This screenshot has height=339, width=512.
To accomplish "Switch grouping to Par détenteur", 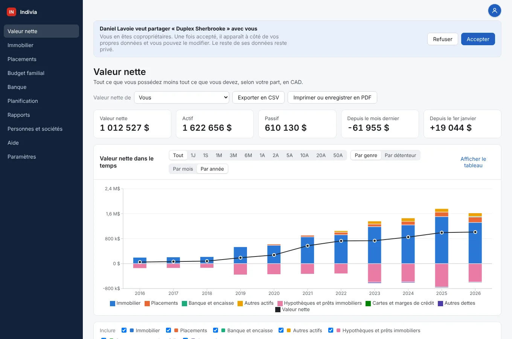I will (x=400, y=156).
